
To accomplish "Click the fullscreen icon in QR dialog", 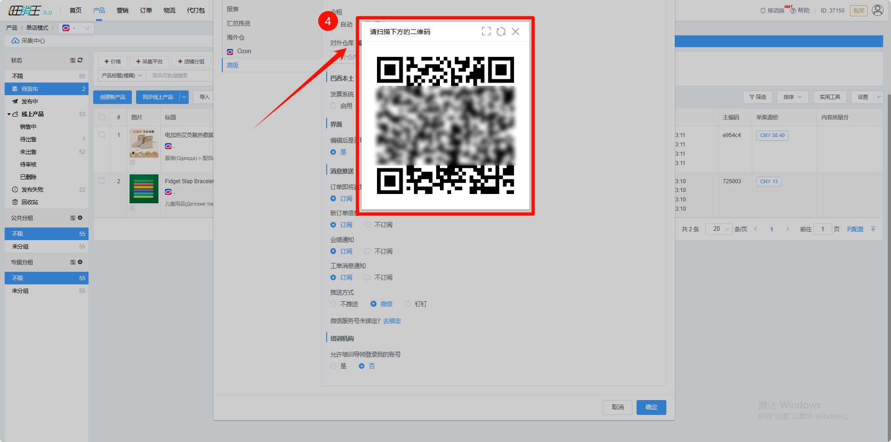I will (x=486, y=31).
